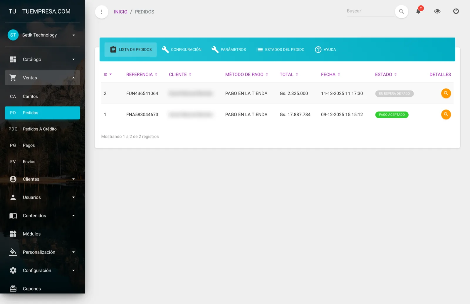Open the three-dot menu button
Screen dimensions: 470x304
coord(102,12)
